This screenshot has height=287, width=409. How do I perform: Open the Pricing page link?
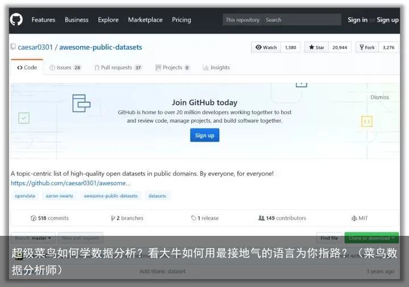tap(181, 20)
